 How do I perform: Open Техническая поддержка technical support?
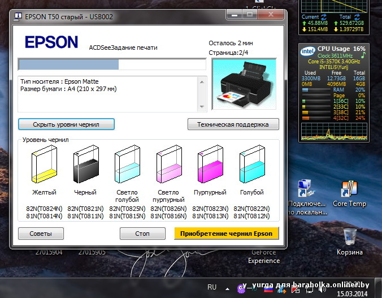[233, 124]
